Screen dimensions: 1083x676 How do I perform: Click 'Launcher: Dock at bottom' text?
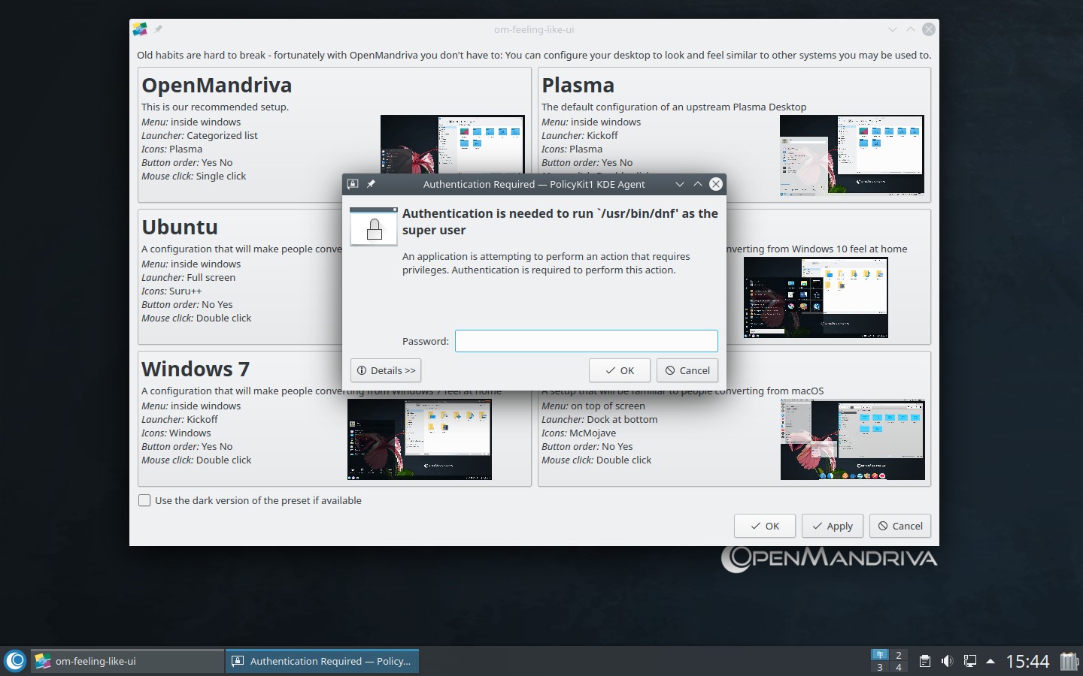point(599,419)
